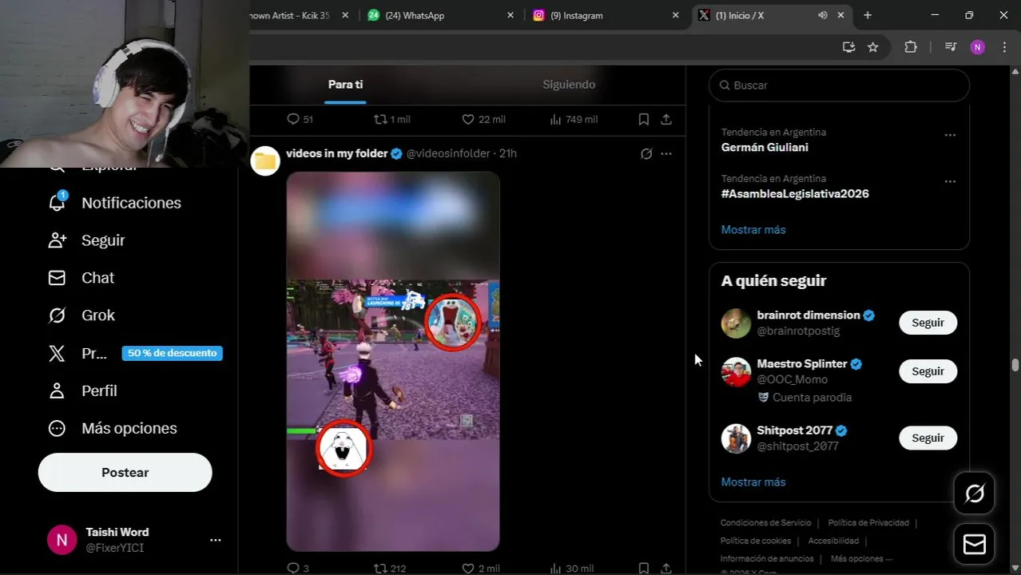Click reply icon with 51 comments
The image size is (1021, 575).
(293, 119)
